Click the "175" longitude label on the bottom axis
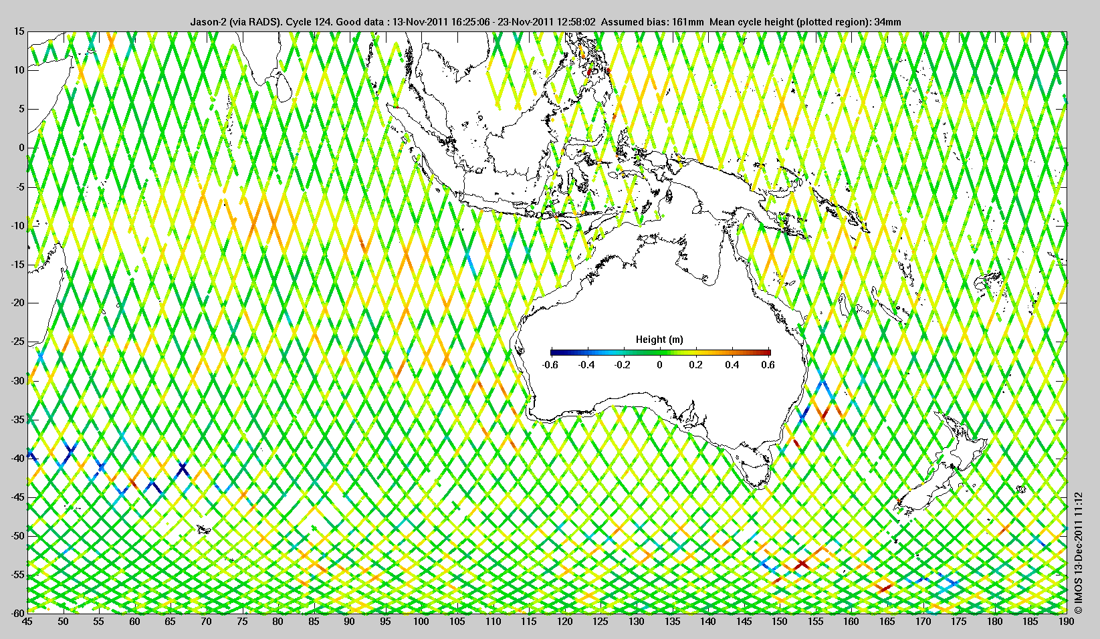Image resolution: width=1100 pixels, height=639 pixels. pos(958,622)
